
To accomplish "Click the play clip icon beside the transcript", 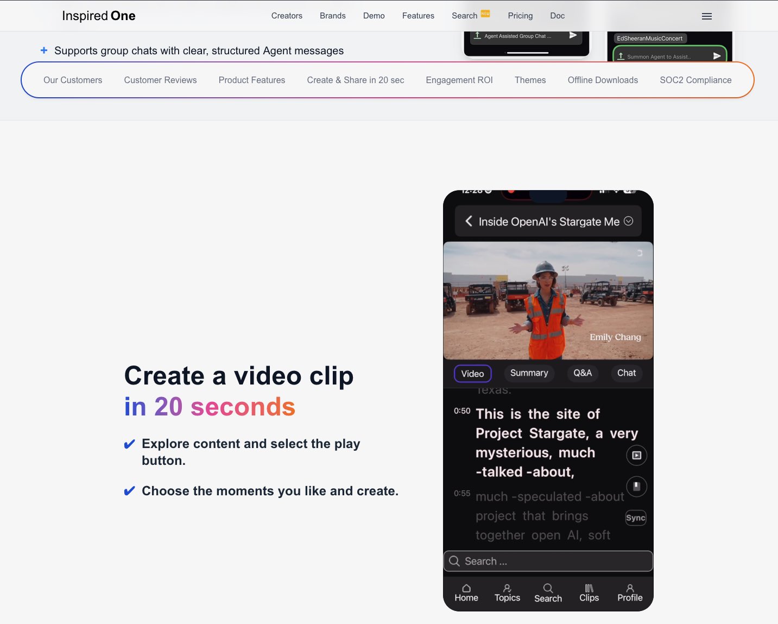I will click(x=636, y=455).
